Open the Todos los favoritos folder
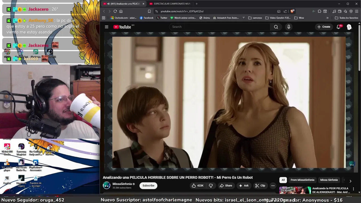The height and width of the screenshot is (203, 361). tap(346, 18)
